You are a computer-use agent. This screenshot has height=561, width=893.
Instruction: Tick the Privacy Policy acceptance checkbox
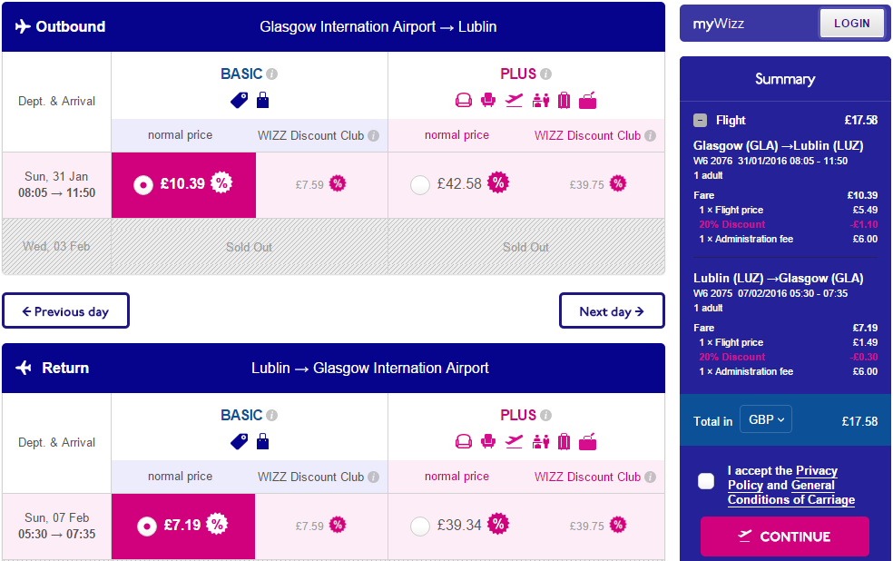[x=706, y=481]
